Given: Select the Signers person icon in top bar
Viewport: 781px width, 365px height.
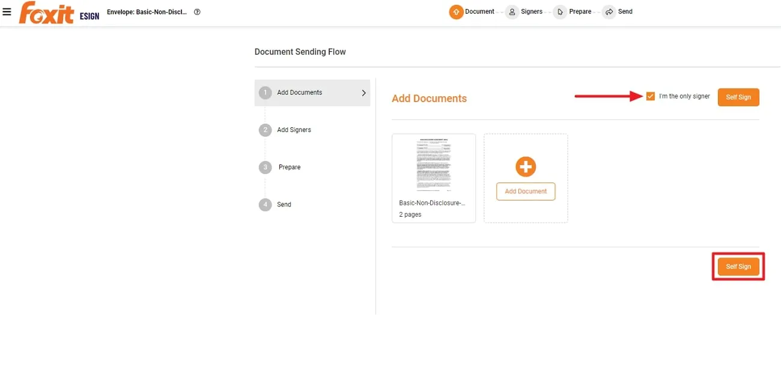Looking at the screenshot, I should tap(512, 11).
